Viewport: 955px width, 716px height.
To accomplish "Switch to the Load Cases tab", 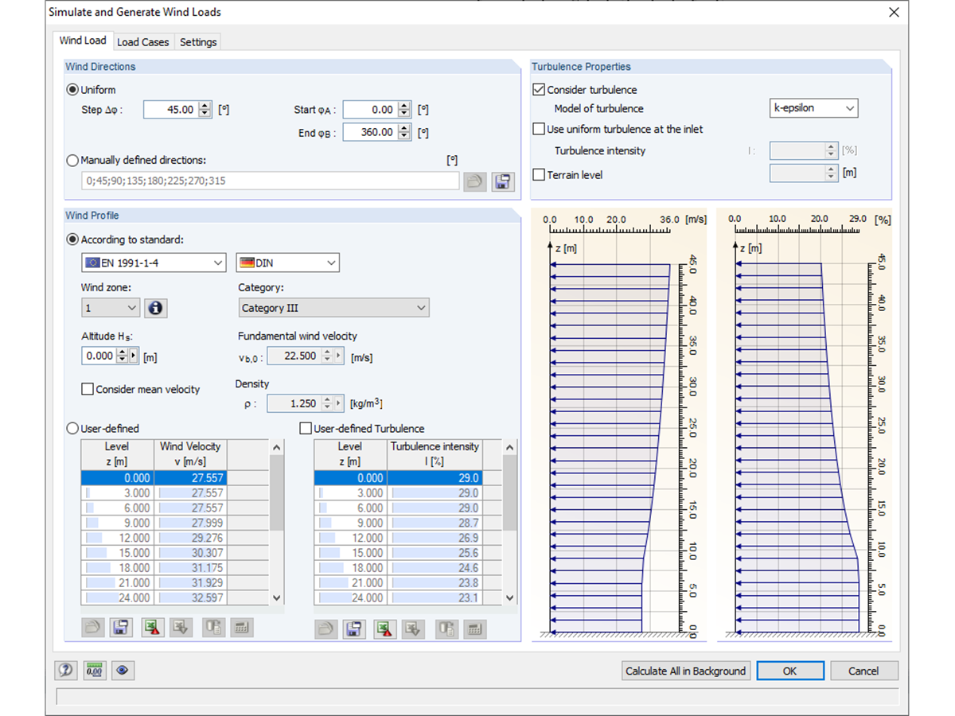I will pos(143,41).
